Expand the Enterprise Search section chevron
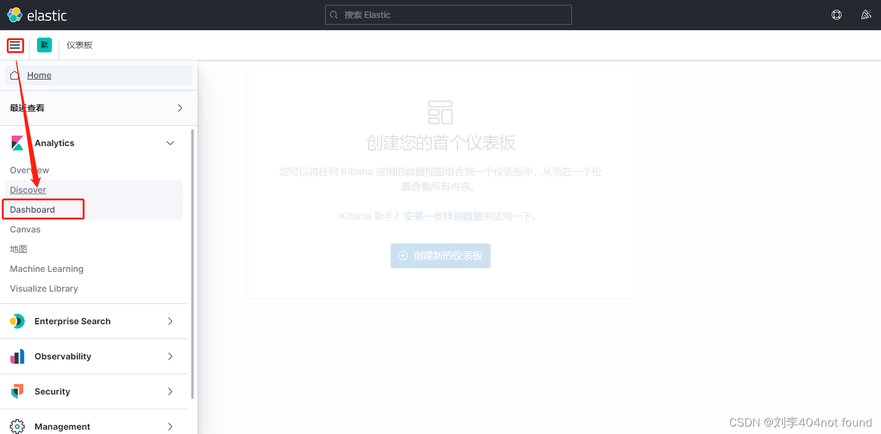 point(170,321)
